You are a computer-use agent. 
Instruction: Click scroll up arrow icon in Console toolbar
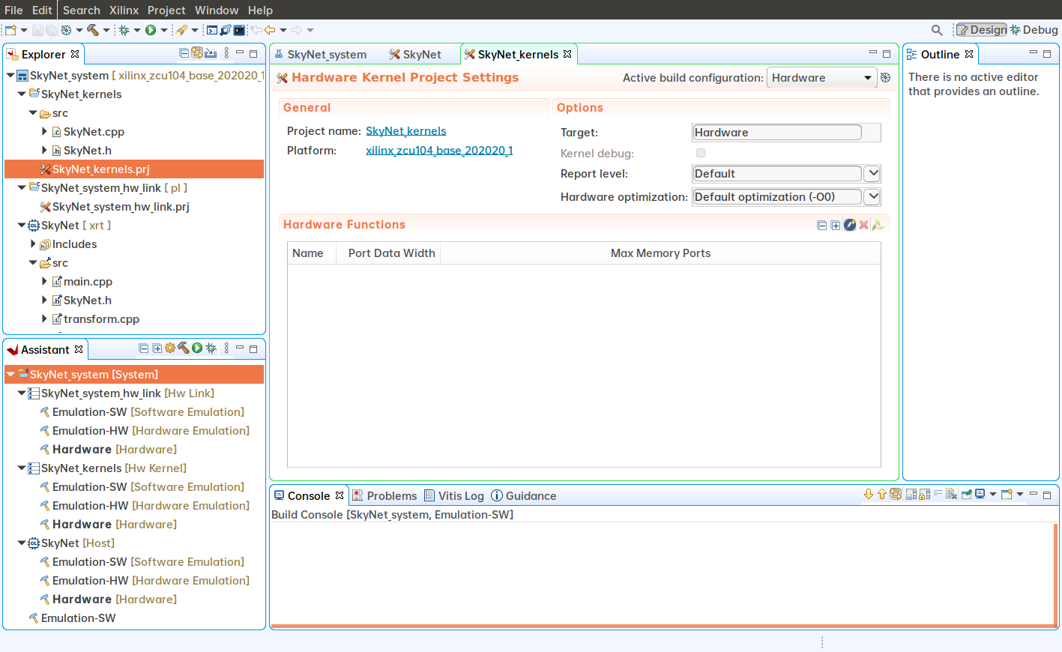(882, 495)
